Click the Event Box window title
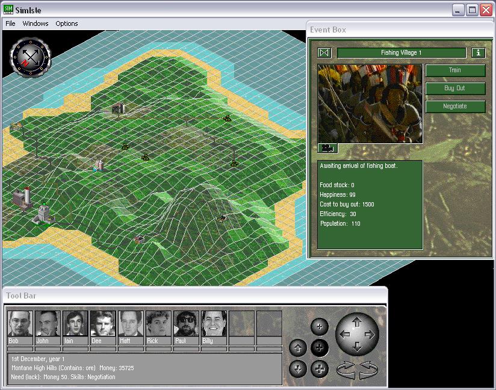The height and width of the screenshot is (390, 496). point(328,29)
